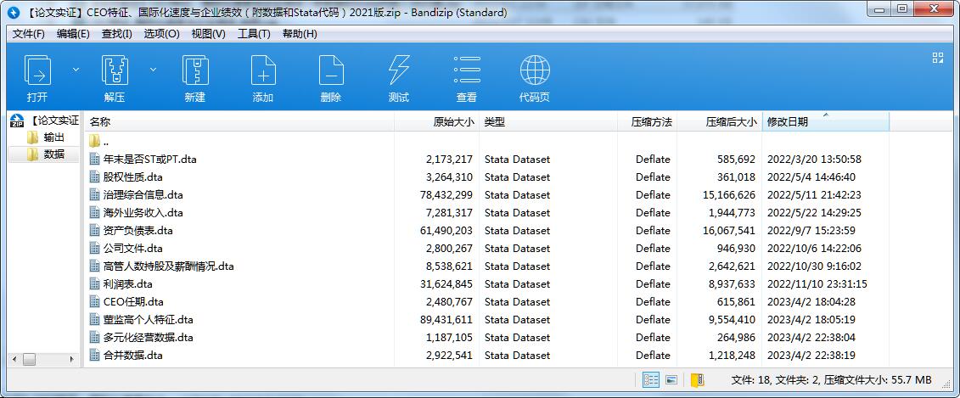Open the dropdown arrow next to 解压

pyautogui.click(x=153, y=70)
